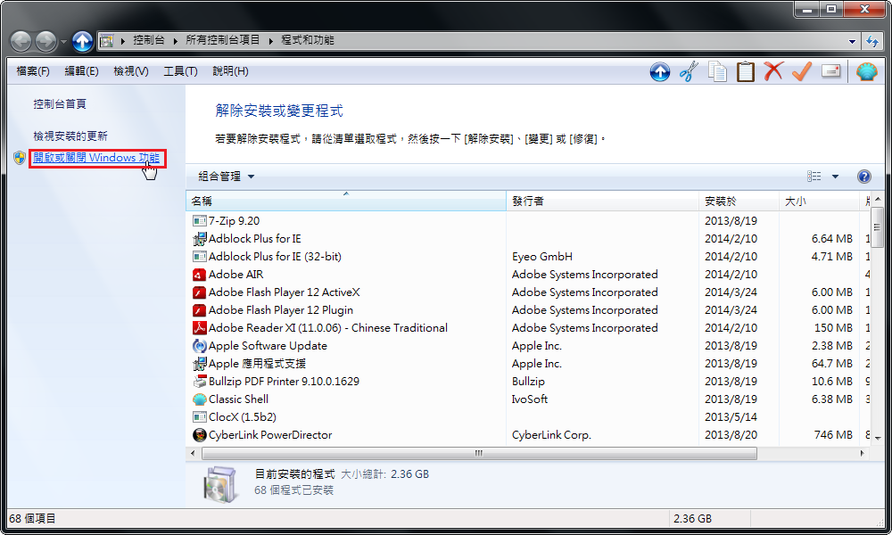This screenshot has height=535, width=892.
Task: Click the 程式和功能 breadcrumb
Action: pyautogui.click(x=307, y=40)
